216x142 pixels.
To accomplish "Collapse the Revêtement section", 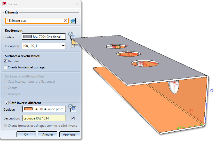I will pos(3,30).
